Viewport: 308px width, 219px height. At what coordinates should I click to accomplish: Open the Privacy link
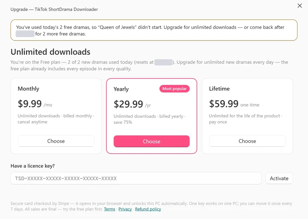[125, 209]
